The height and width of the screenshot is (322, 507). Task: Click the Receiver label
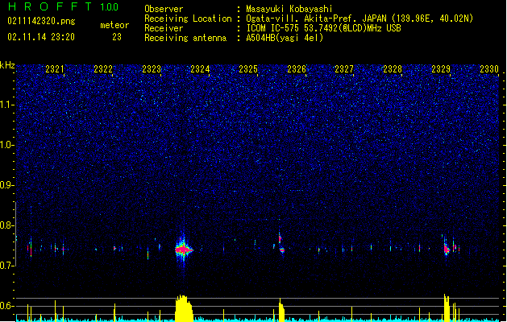pos(164,28)
